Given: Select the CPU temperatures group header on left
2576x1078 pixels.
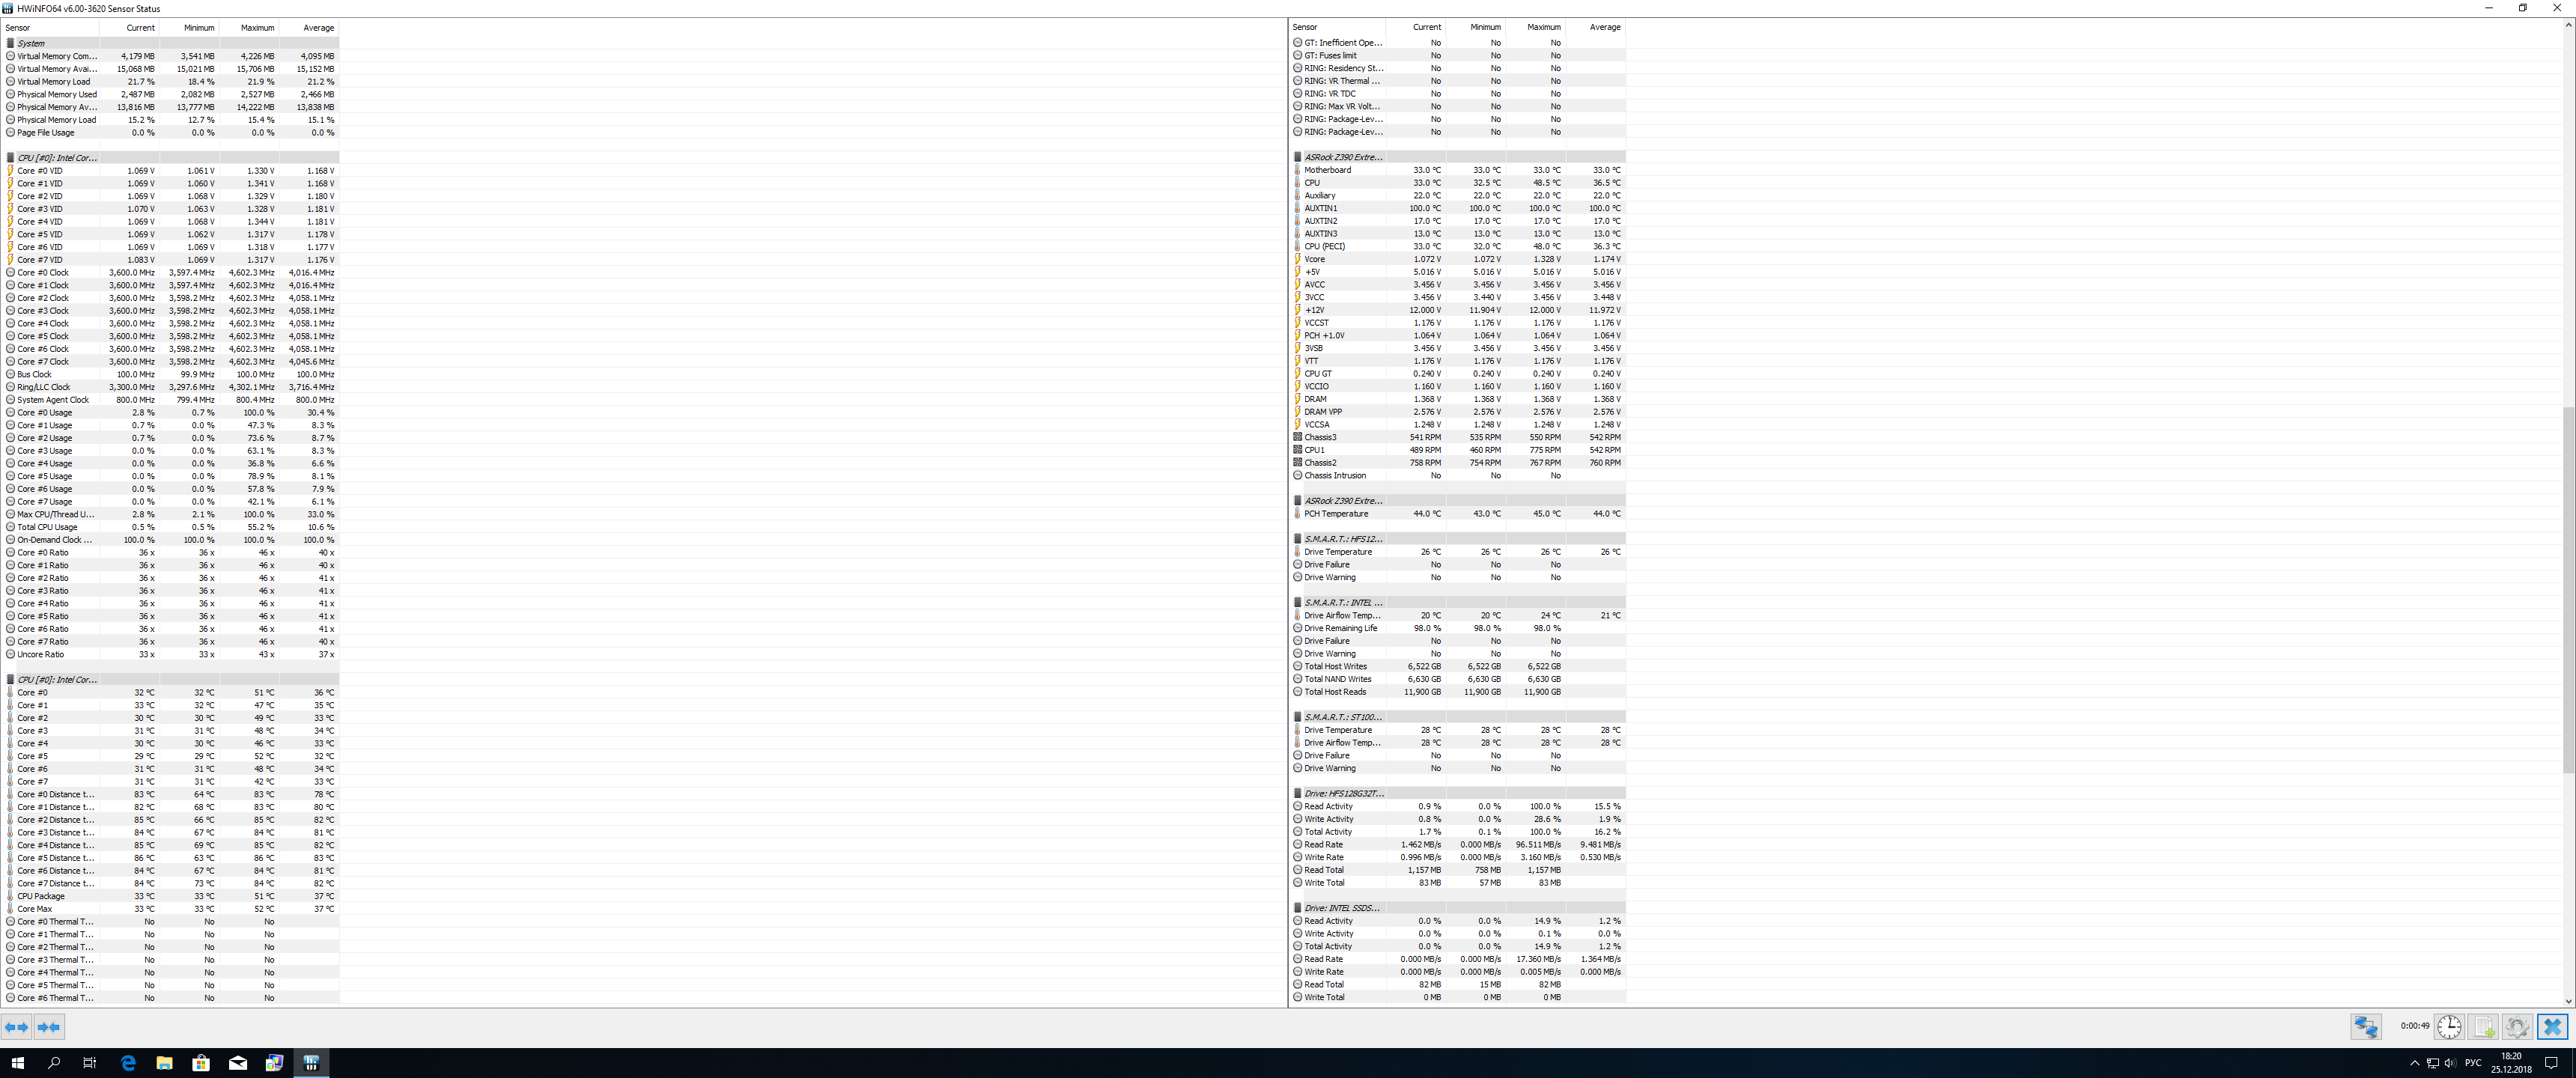Looking at the screenshot, I should (x=57, y=680).
